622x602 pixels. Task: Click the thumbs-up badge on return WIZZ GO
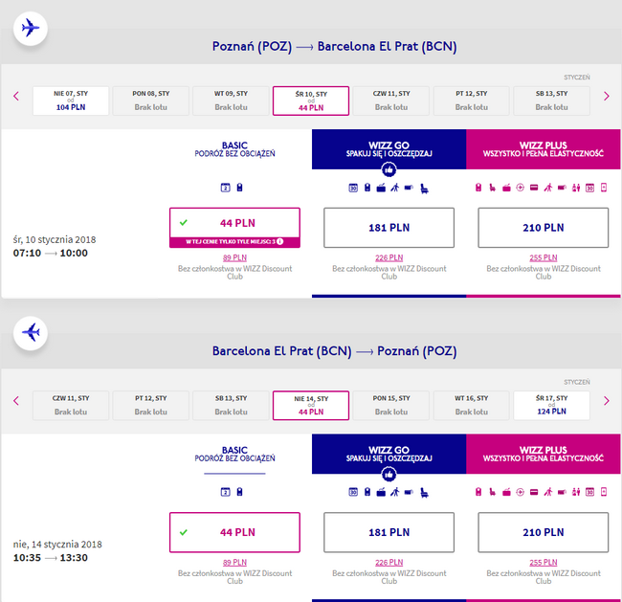coord(389,474)
